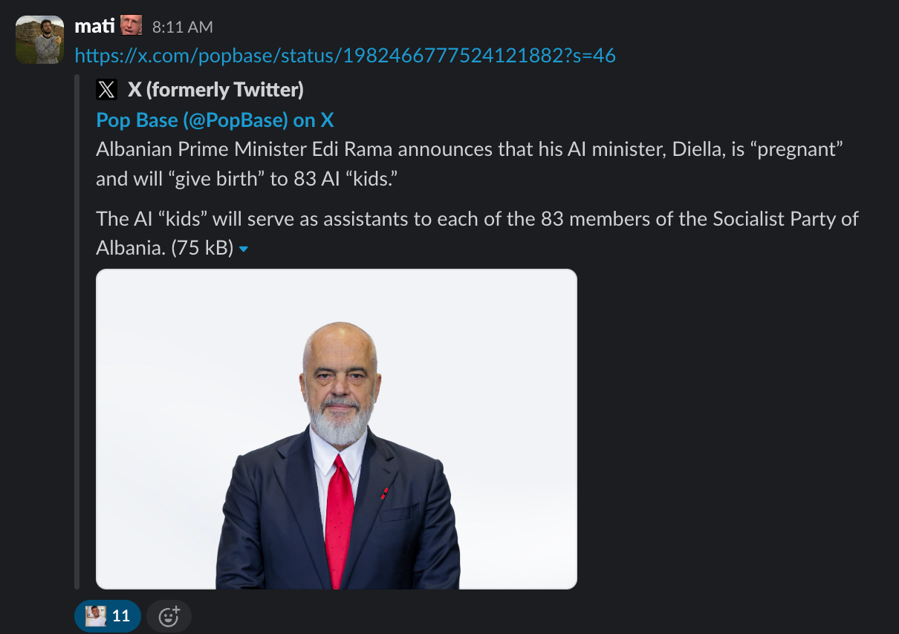Click the 8:11 AM message timestamp
Screen dimensions: 899x634
tap(182, 27)
